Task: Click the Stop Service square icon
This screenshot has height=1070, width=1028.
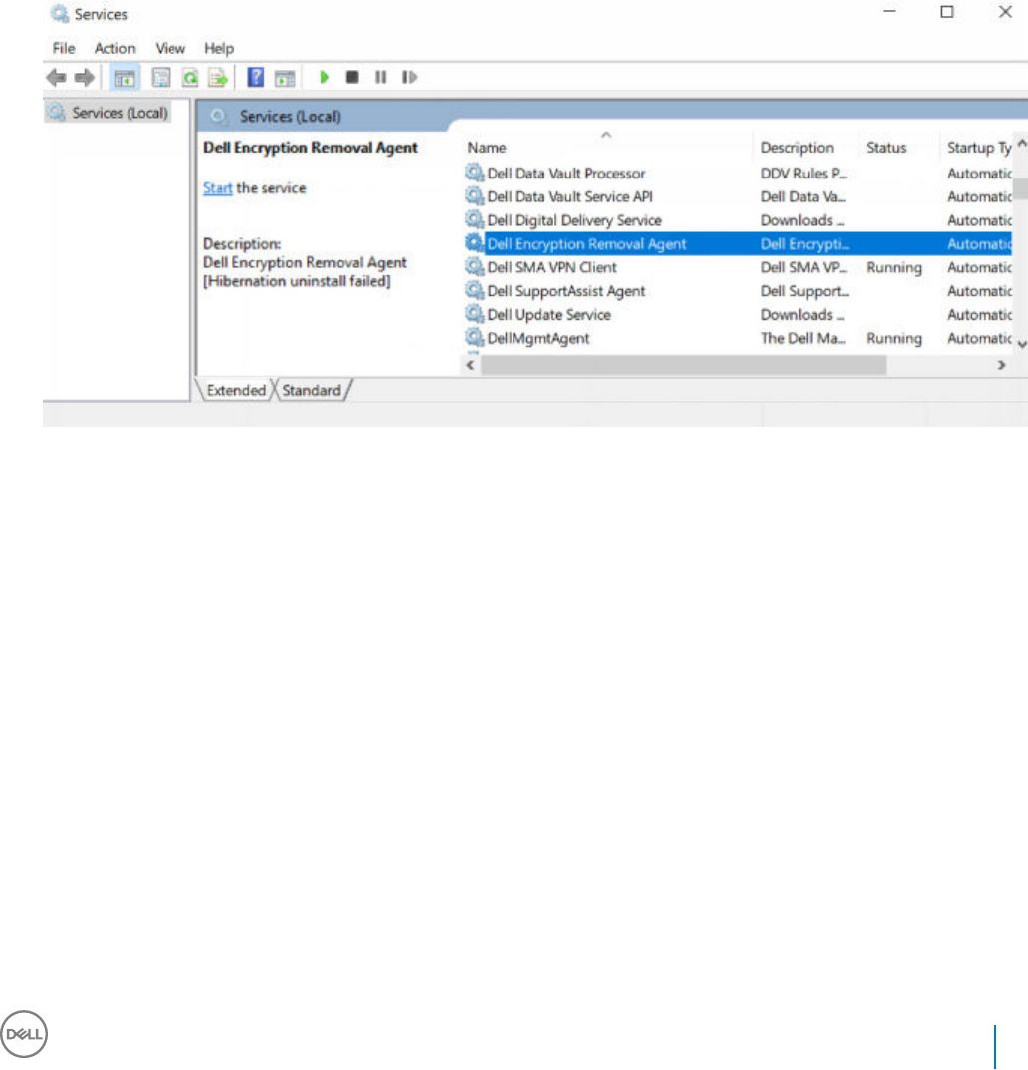Action: point(352,77)
